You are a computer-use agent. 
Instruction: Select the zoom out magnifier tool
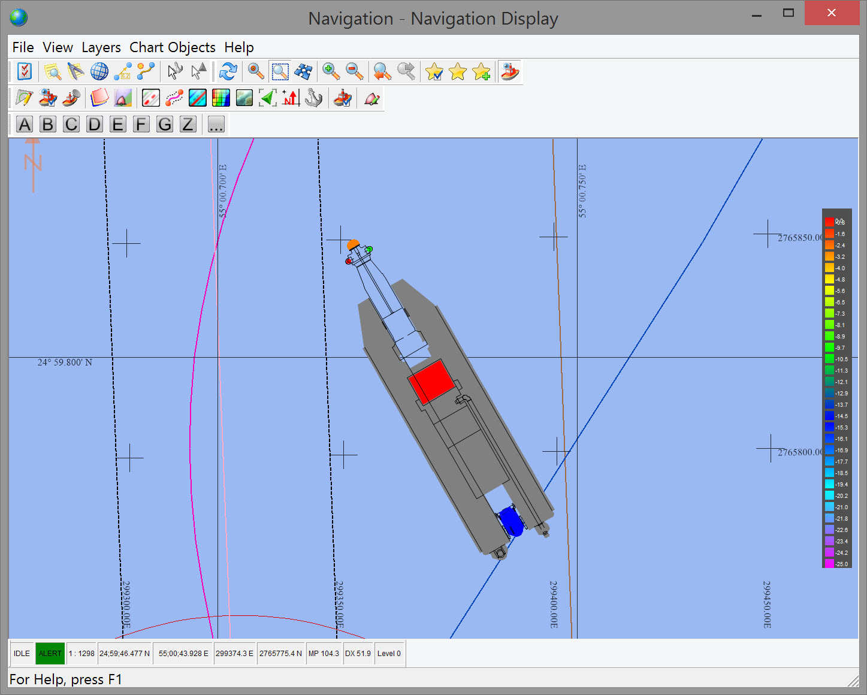click(x=354, y=72)
